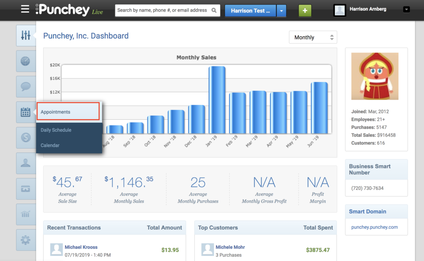Open the settings gear sidebar icon
Viewport: 424px width, 261px height.
[26, 240]
